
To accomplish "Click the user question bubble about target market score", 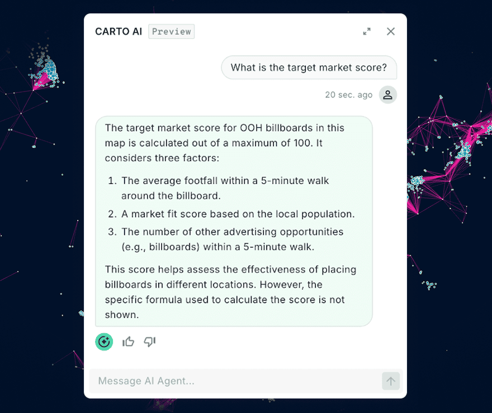I will pos(309,68).
